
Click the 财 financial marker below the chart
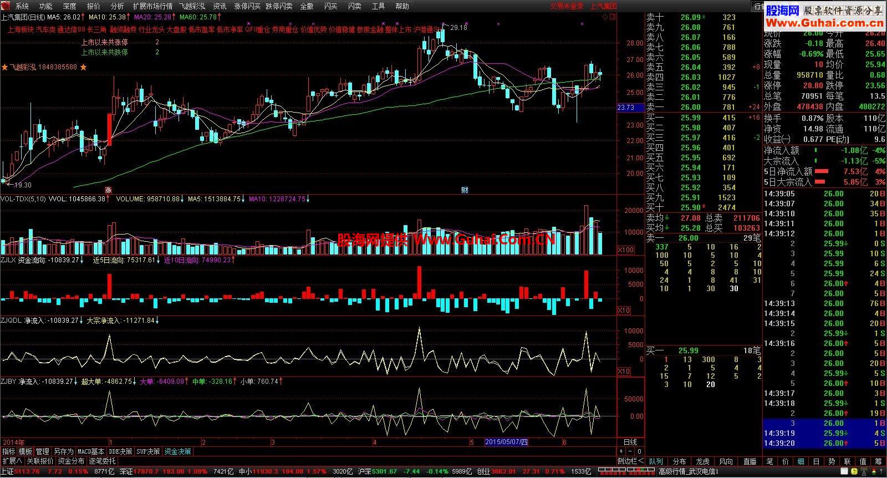pos(465,190)
